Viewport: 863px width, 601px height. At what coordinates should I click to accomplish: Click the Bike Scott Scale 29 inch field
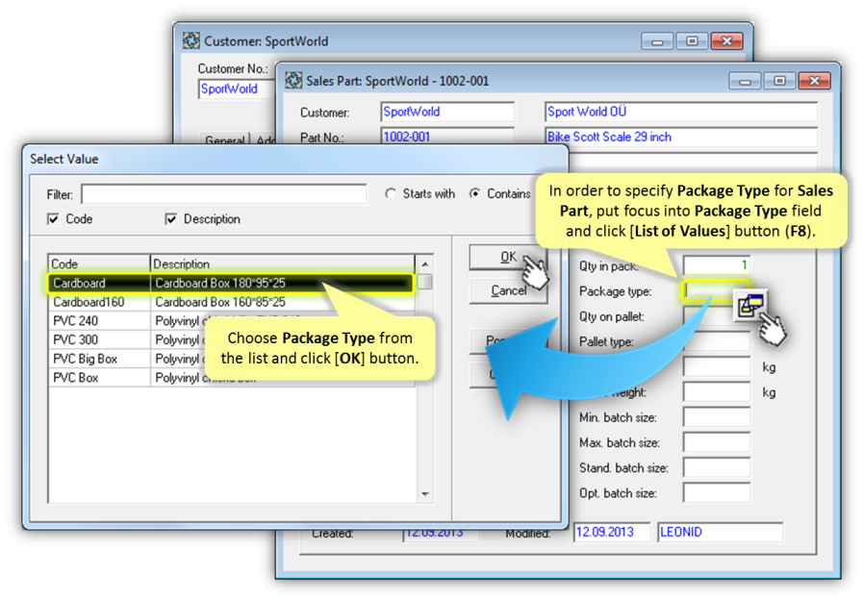pos(681,137)
